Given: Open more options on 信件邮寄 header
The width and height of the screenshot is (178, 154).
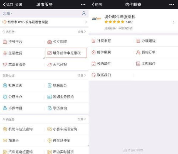Looking at the screenshot, I should [x=172, y=5].
